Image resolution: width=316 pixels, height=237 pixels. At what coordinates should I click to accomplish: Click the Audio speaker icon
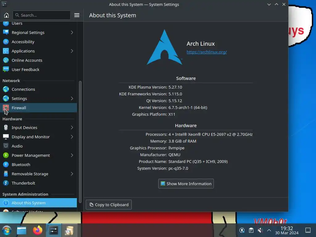(6, 146)
